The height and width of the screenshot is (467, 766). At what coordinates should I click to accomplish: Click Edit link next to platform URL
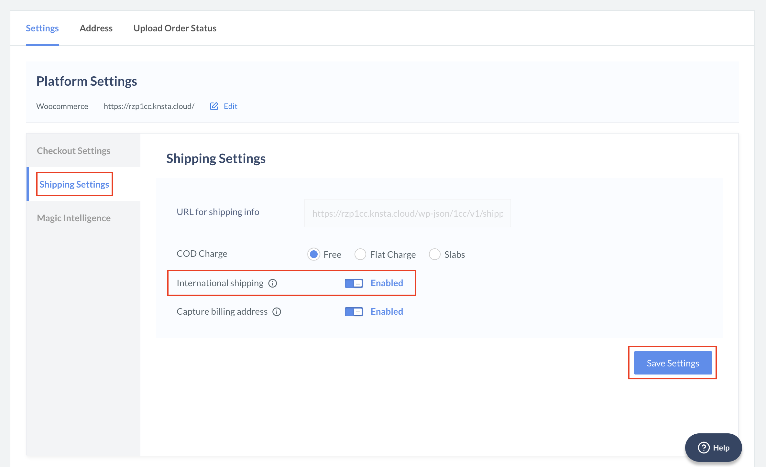(231, 106)
